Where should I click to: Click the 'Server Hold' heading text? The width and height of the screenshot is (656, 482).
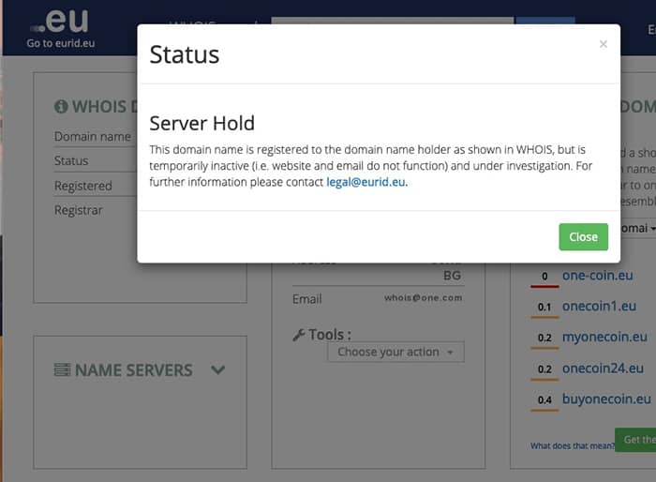(x=202, y=123)
